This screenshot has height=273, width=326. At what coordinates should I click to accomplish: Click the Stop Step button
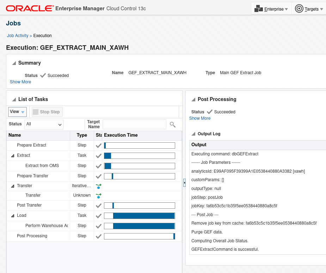(x=47, y=112)
